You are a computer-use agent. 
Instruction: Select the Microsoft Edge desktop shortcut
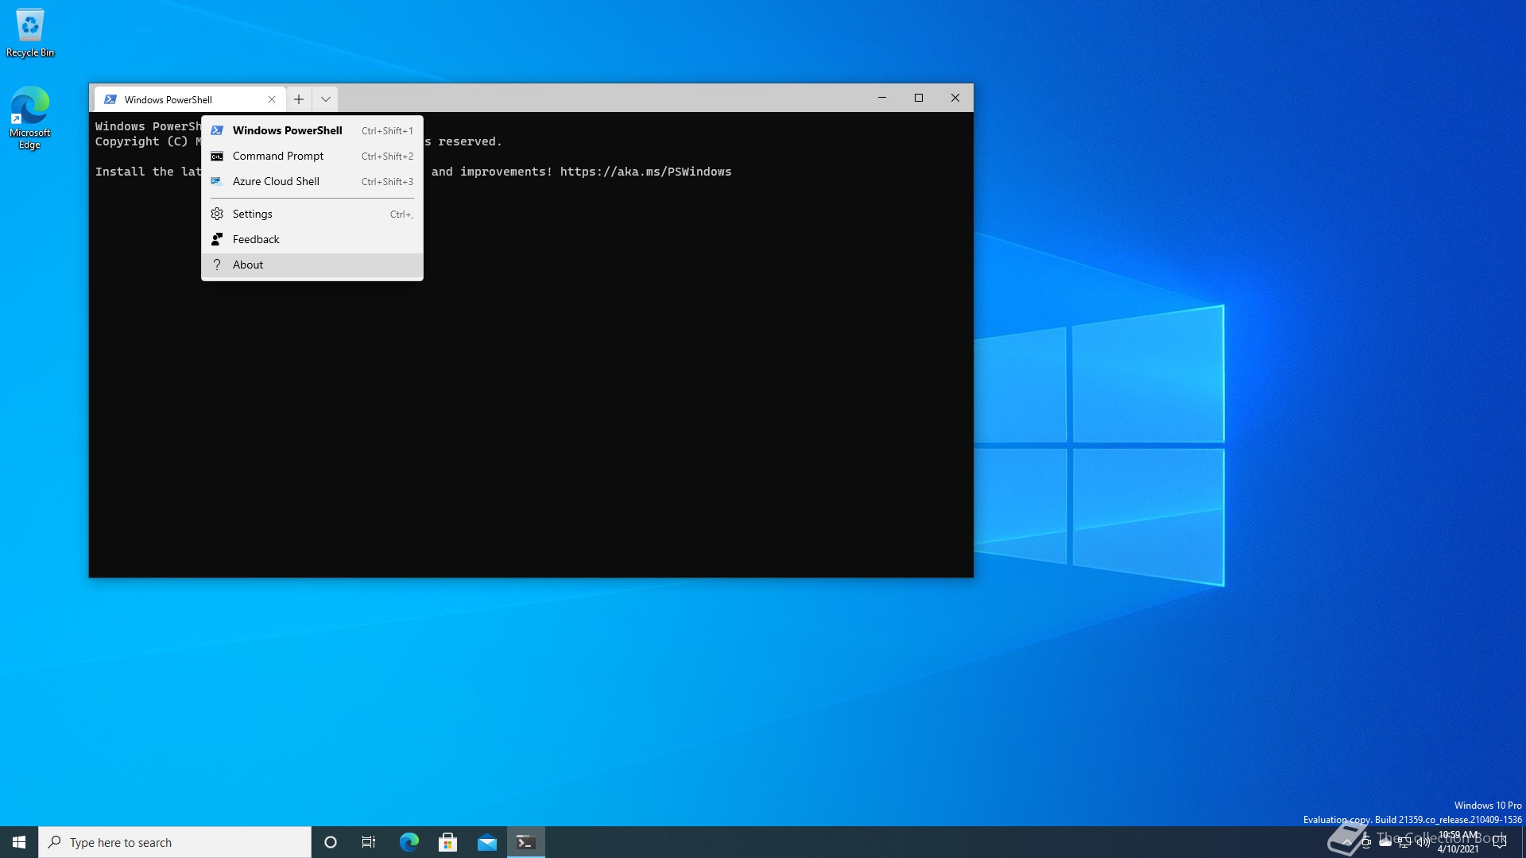(29, 118)
